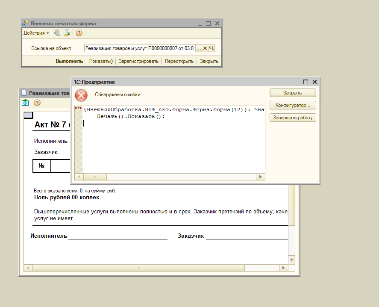The width and height of the screenshot is (379, 307).
Task: Click the error text horizontal scrollbar thumb
Action: point(95,177)
